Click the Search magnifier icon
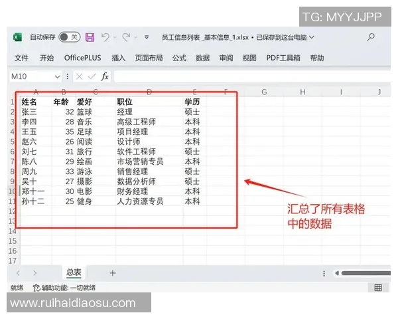The image size is (398, 319). (371, 37)
